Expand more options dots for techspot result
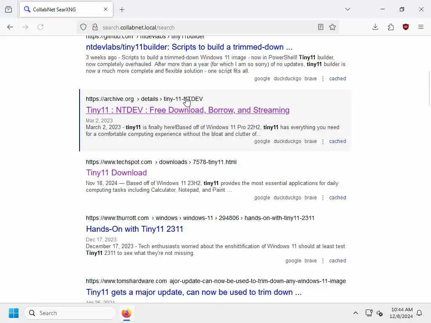The width and height of the screenshot is (431, 323). [x=323, y=198]
